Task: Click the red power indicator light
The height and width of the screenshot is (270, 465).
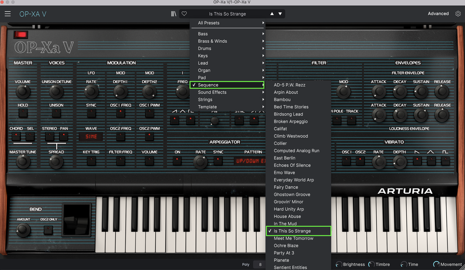Action: 21,35
